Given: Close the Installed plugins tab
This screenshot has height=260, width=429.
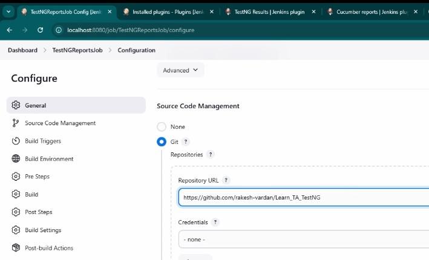Looking at the screenshot, I should [212, 11].
